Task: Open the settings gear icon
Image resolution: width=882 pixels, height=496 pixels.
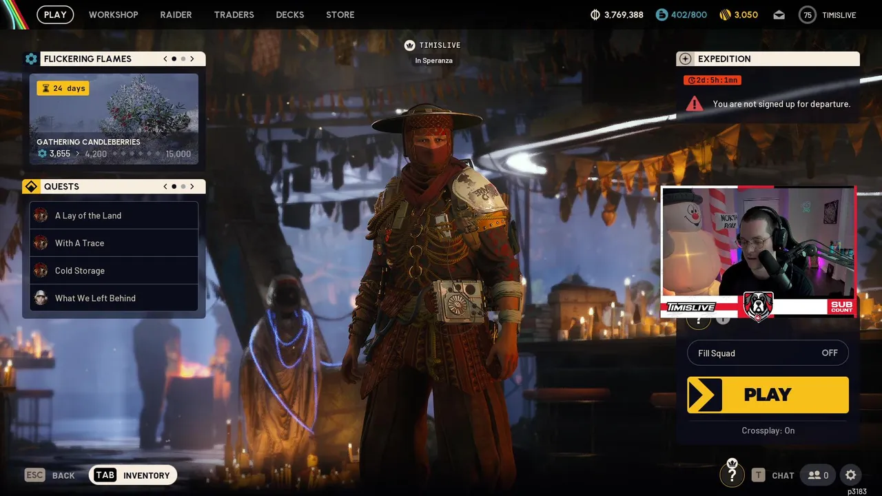Action: tap(850, 475)
